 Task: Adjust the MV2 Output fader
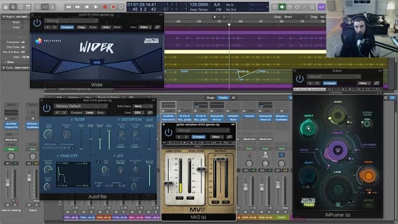pos(220,159)
